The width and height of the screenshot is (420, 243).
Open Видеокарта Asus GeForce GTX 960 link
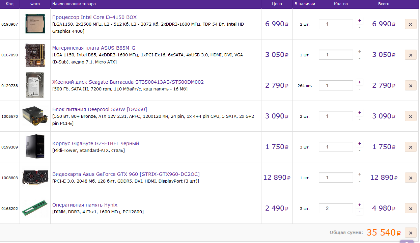tap(126, 174)
